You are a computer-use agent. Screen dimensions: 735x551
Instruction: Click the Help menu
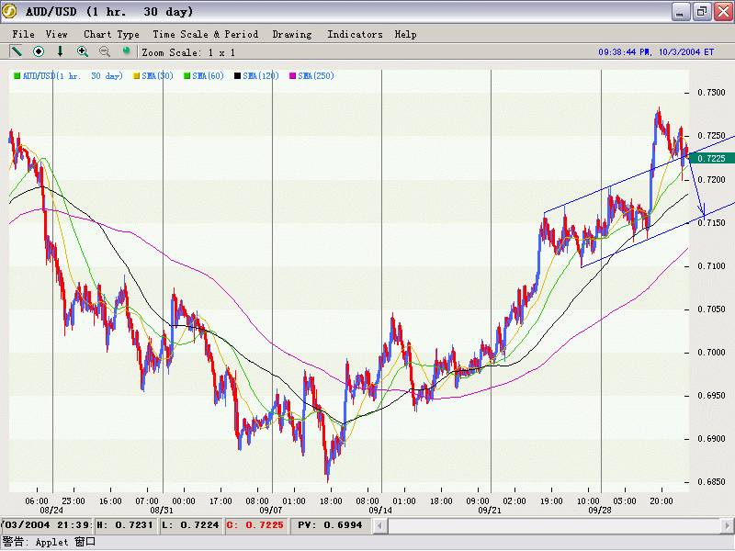[x=405, y=34]
